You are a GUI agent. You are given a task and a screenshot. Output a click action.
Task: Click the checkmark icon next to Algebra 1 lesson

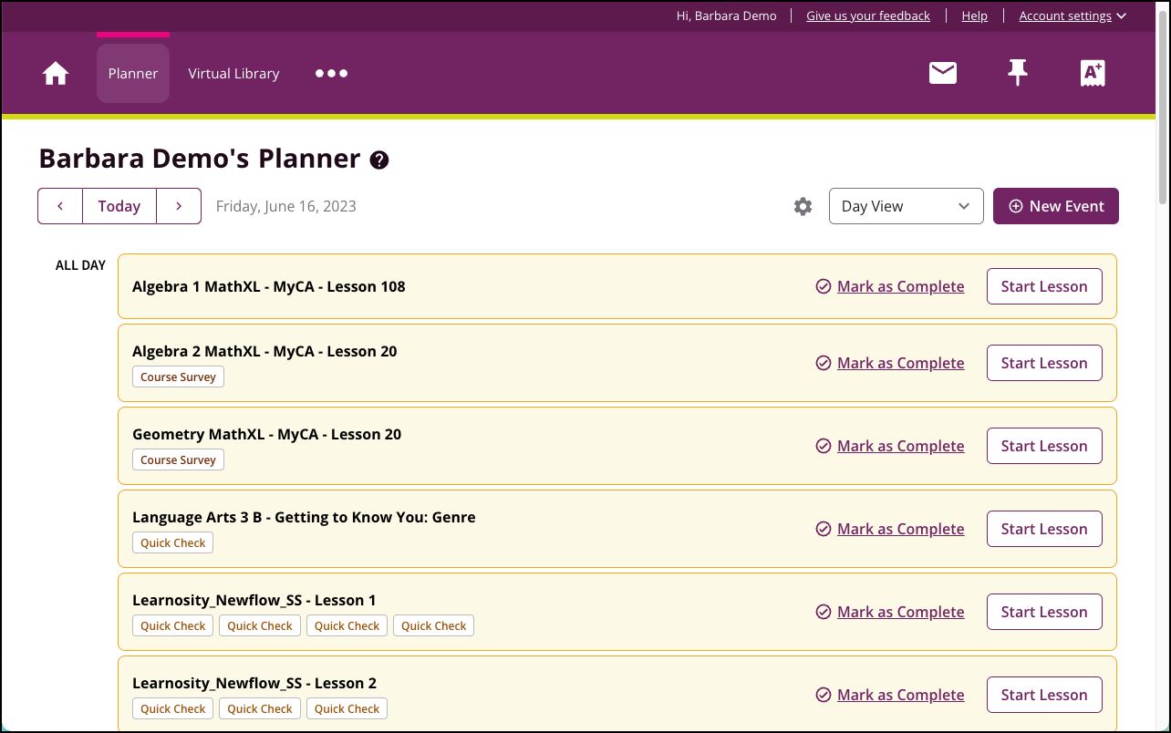pyautogui.click(x=822, y=286)
